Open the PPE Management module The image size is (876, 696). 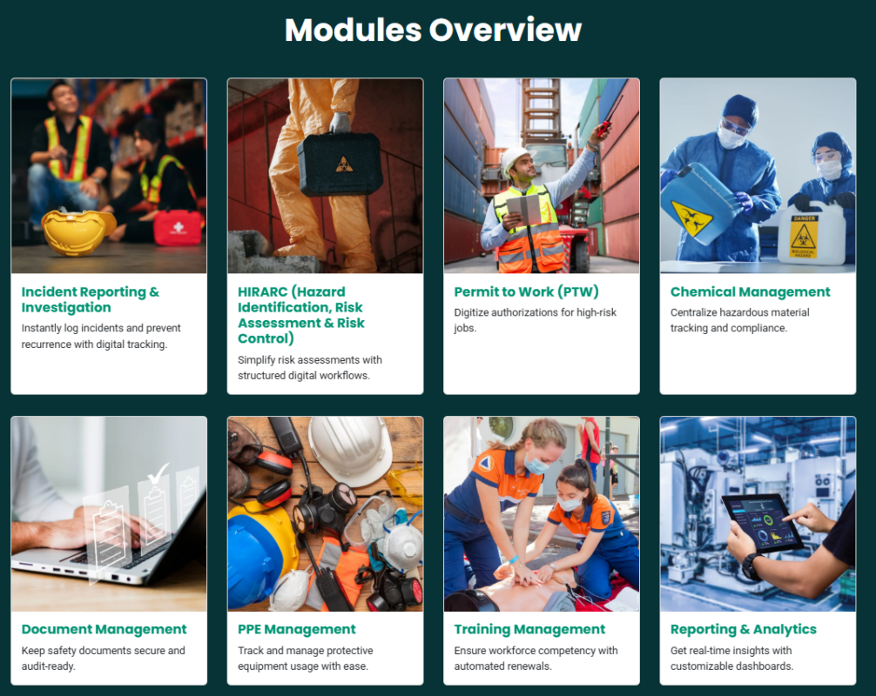(298, 629)
